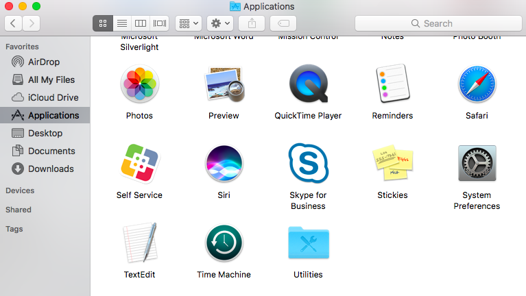526x296 pixels.
Task: Click the Share toolbar button
Action: [252, 23]
